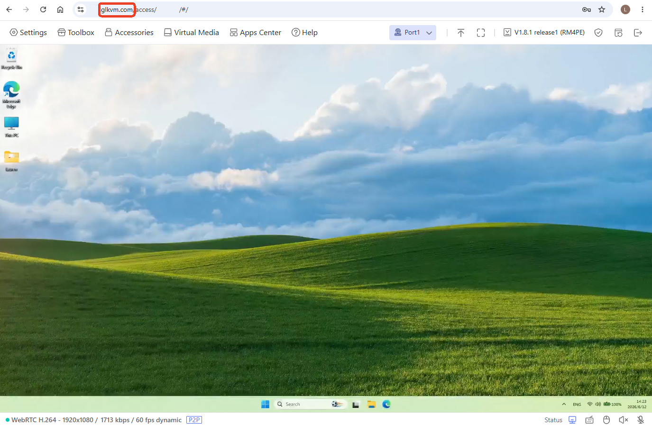Toggle the muted microphone icon
The height and width of the screenshot is (426, 652).
pyautogui.click(x=641, y=420)
